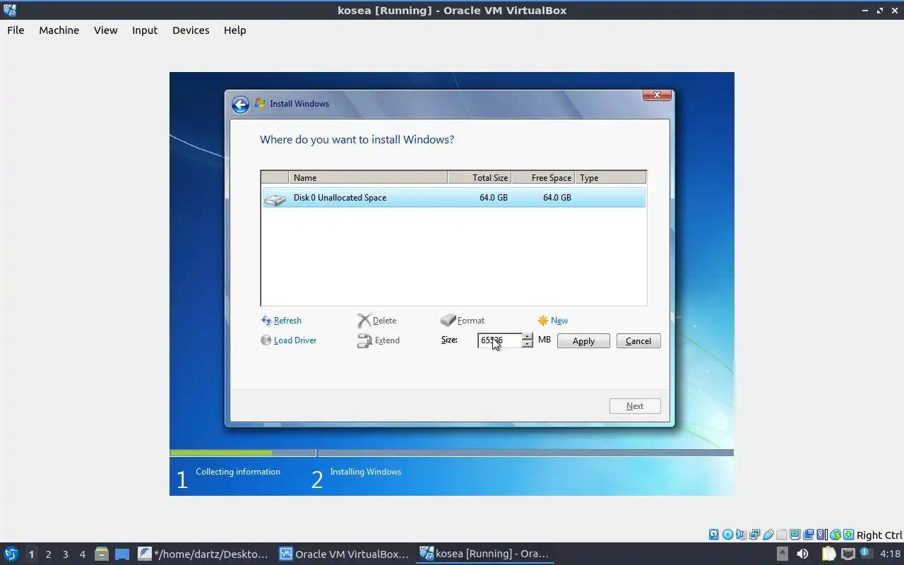Click the kosea [Running] taskbar entry
Image resolution: width=904 pixels, height=565 pixels.
[484, 554]
